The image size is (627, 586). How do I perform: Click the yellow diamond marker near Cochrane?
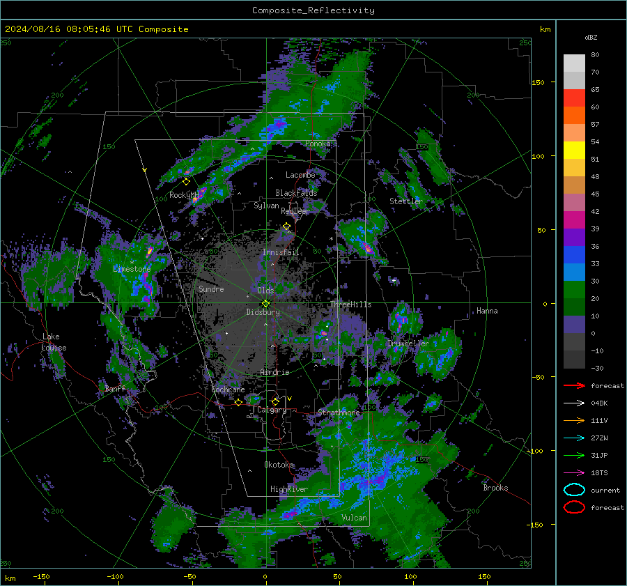point(239,402)
